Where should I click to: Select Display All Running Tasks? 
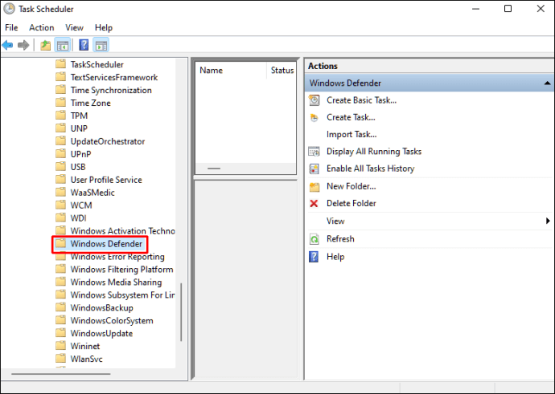click(x=373, y=152)
